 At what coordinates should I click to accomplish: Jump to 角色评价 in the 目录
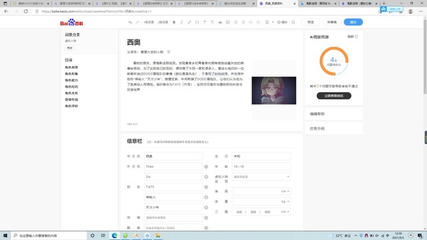71,106
